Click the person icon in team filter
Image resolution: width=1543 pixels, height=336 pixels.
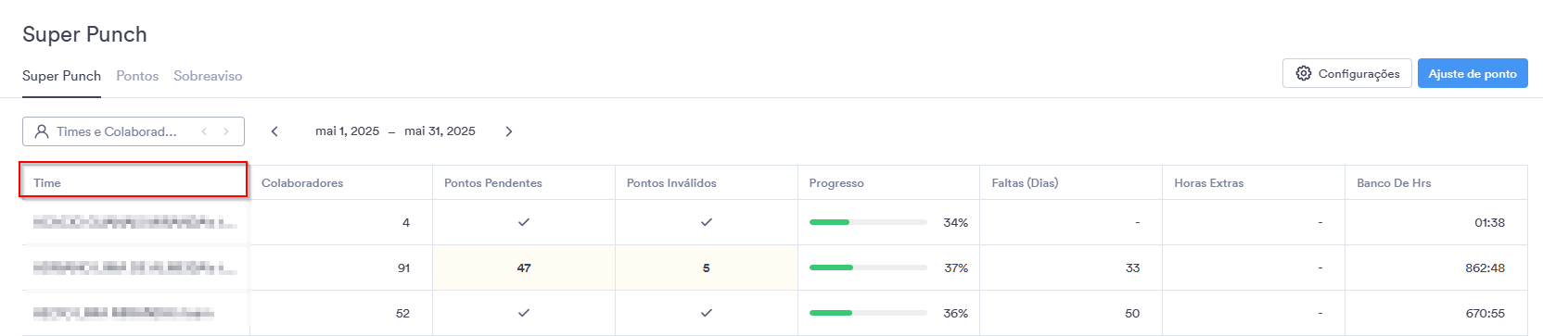[42, 131]
